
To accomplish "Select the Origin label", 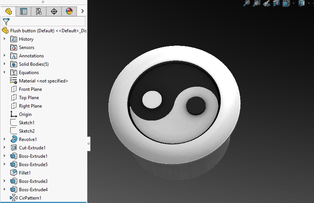I will tap(25, 114).
